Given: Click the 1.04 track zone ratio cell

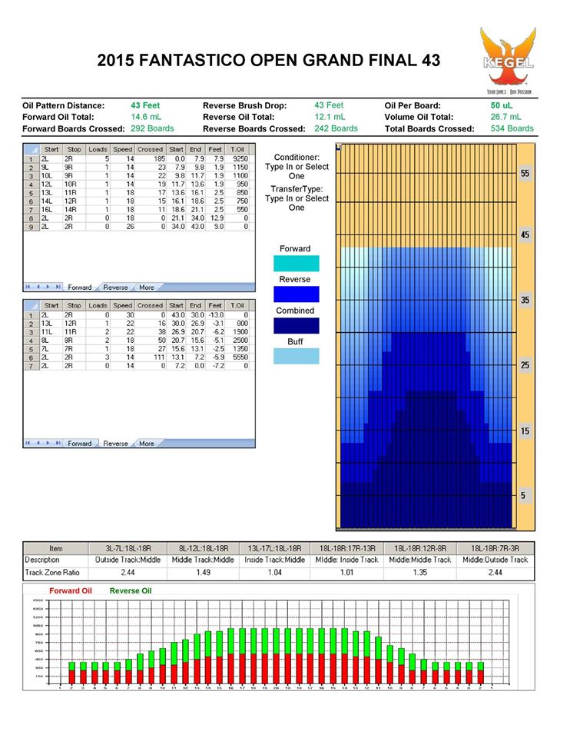Looking at the screenshot, I should coord(275,573).
